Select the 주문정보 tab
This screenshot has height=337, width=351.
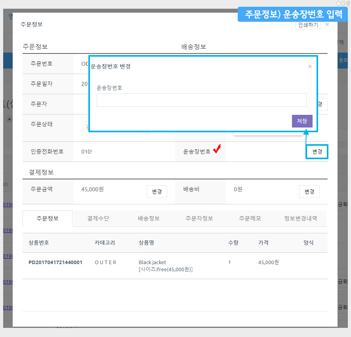[48, 218]
